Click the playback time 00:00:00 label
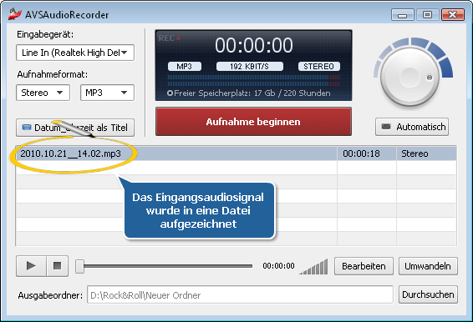Screen dimensions: 473x322 click(x=278, y=265)
